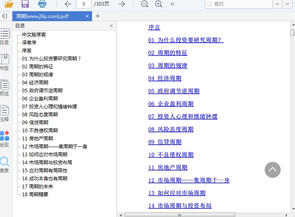The height and width of the screenshot is (217, 295).
Task: Select outline entry 15 应对周期有局限性
Action: click(45, 170)
